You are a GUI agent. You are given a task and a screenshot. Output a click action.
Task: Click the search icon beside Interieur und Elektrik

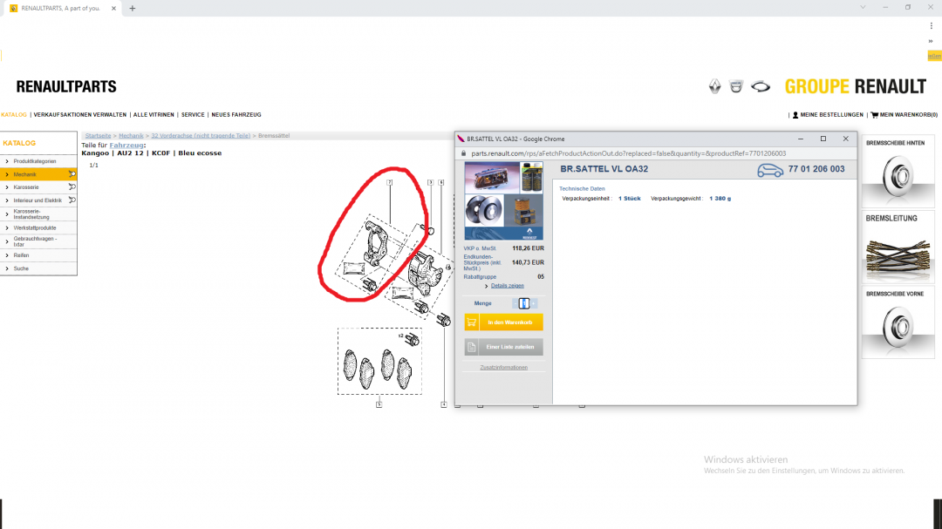tap(72, 200)
